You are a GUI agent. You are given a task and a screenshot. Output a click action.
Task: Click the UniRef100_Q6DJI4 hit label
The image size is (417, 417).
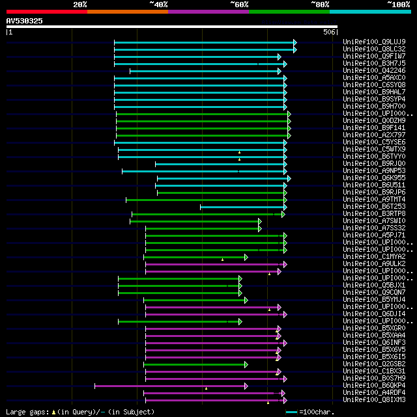pyautogui.click(x=374, y=314)
